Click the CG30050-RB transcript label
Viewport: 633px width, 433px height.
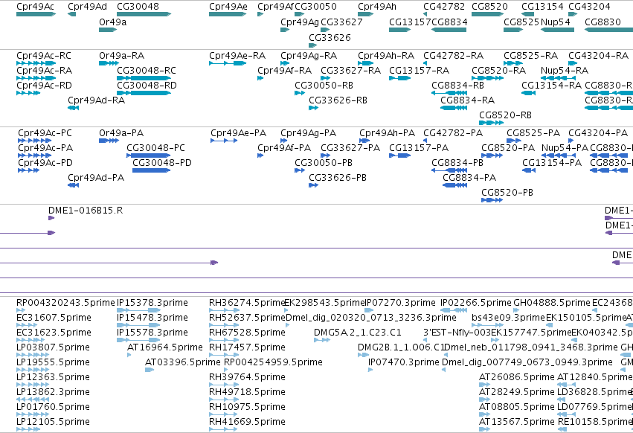[324, 86]
